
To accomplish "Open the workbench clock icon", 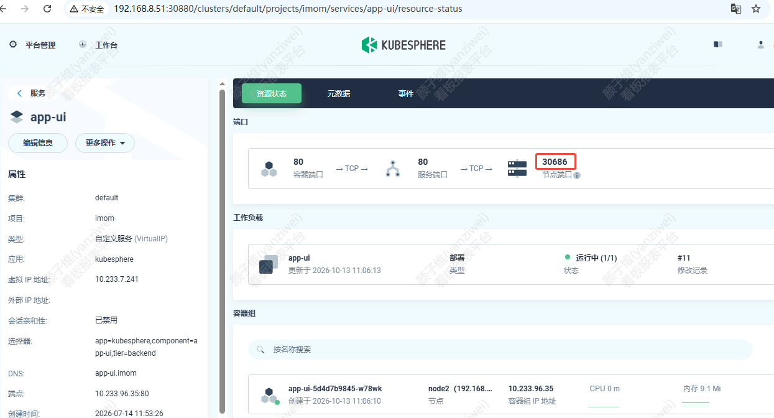I will pos(83,45).
